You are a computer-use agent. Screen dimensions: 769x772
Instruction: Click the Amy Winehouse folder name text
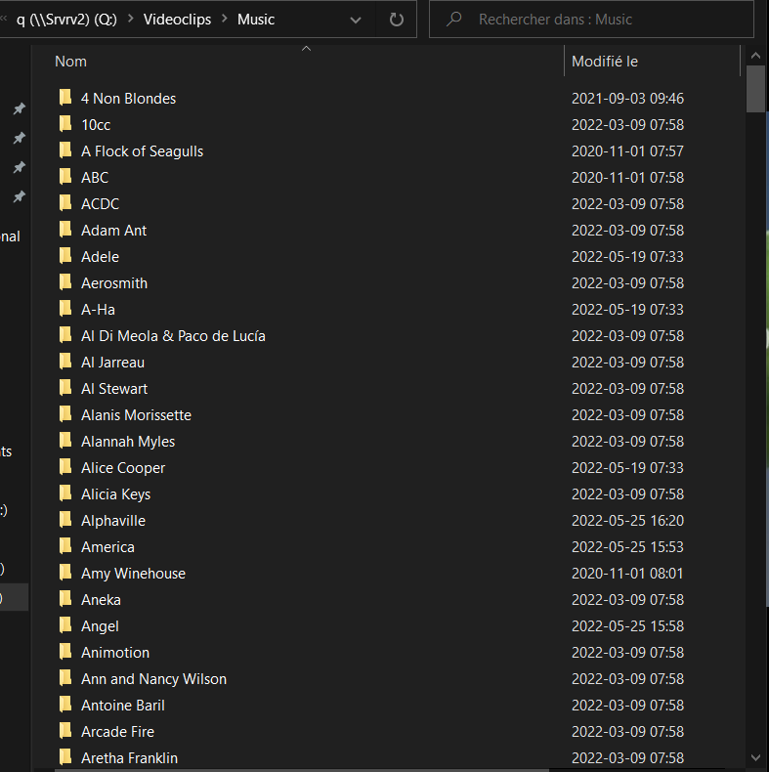click(x=133, y=574)
